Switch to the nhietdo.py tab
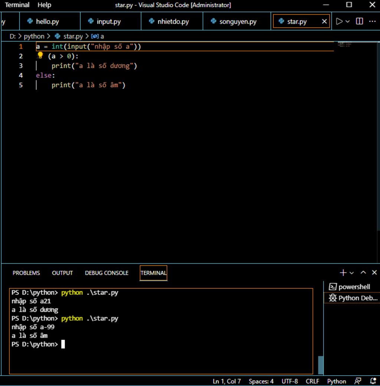Image resolution: width=380 pixels, height=386 pixels. pos(172,22)
